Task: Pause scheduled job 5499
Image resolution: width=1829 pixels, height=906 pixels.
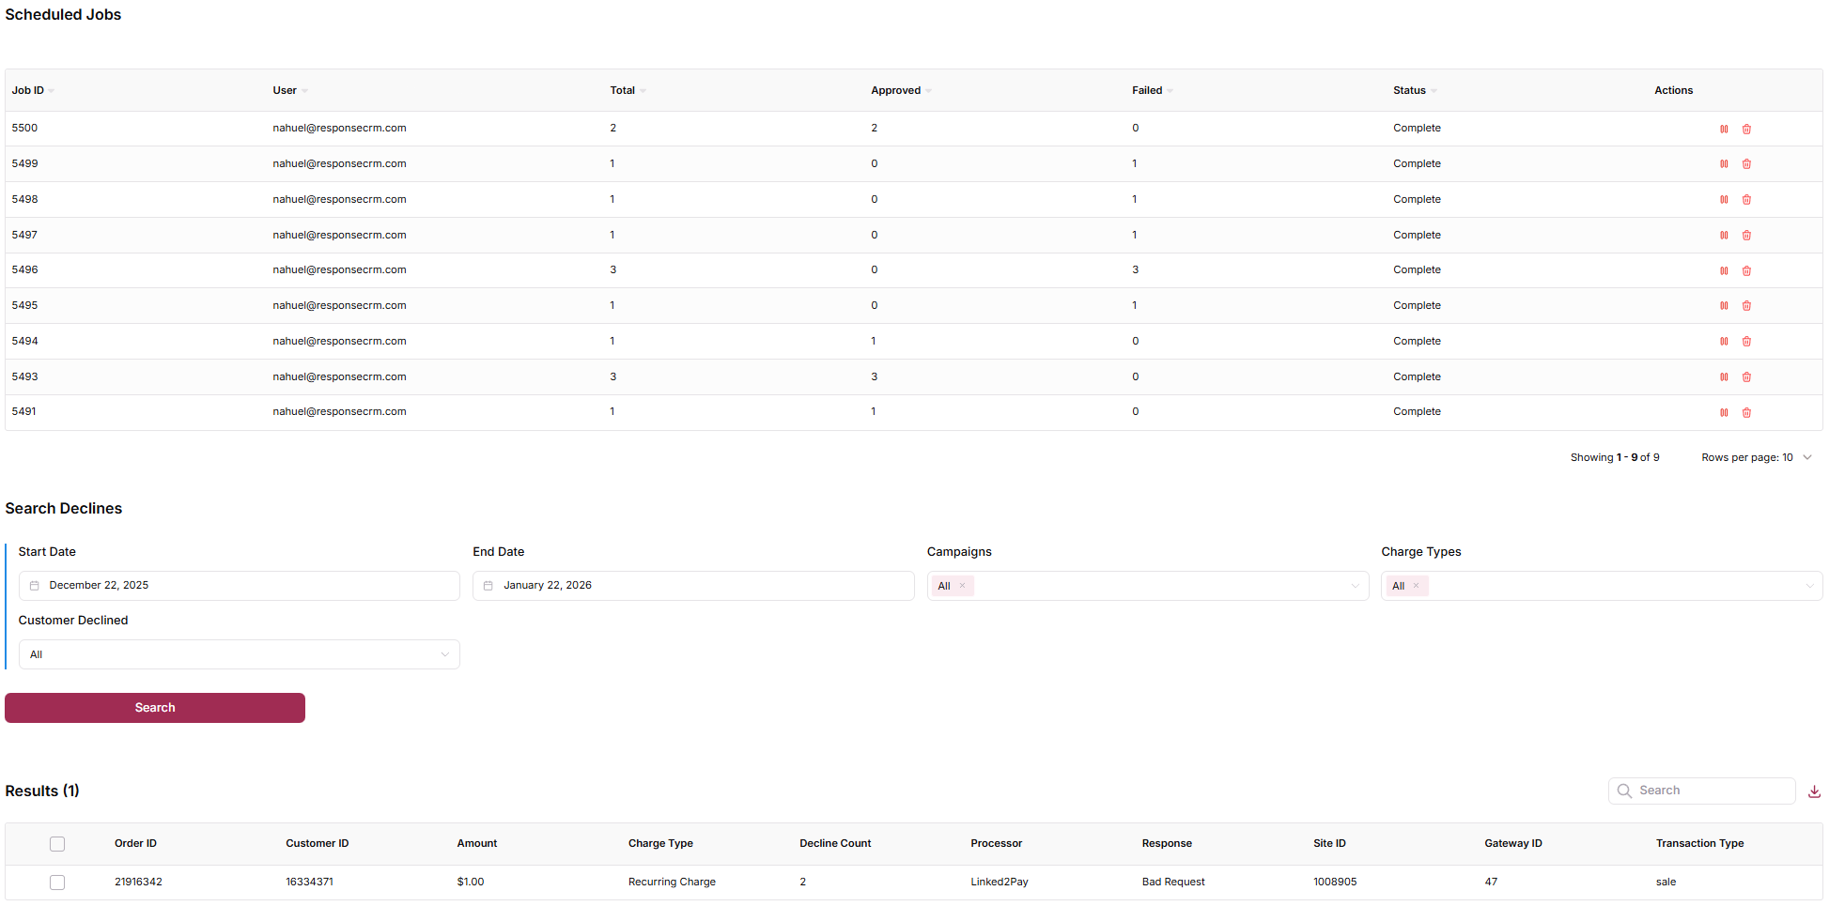Action: point(1724,164)
